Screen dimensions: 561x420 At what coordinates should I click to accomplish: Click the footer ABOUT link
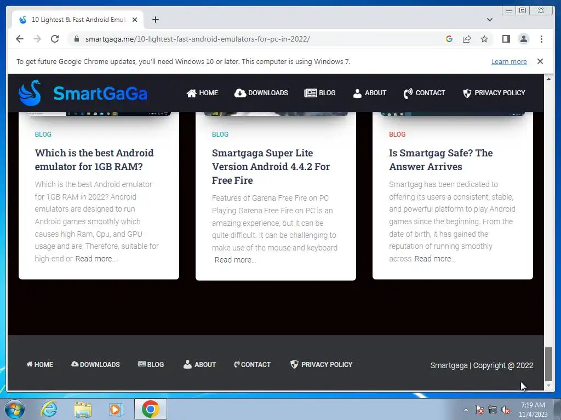point(199,364)
